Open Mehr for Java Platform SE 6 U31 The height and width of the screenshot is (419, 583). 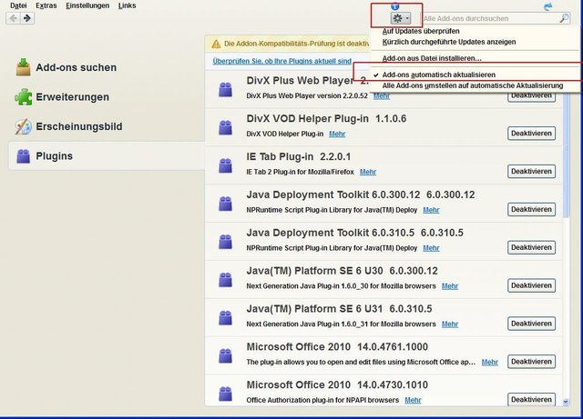(x=450, y=324)
